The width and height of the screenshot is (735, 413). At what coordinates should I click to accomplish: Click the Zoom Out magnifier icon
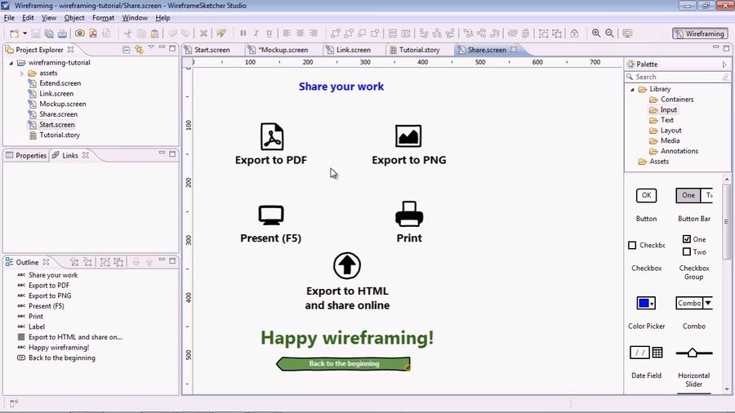609,33
